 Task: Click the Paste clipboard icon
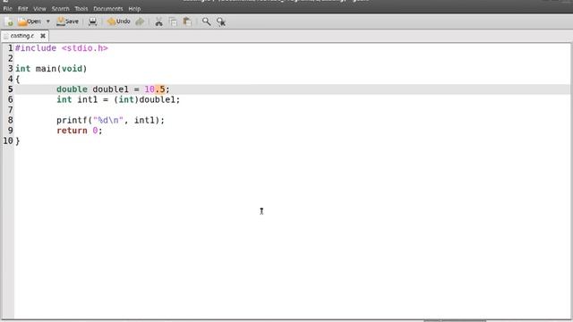click(x=187, y=21)
